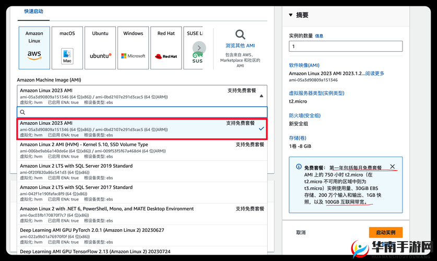Select Amazon Linux 2 AMI (HVM) Kernel 5.10 option
437x261 pixels.
(x=142, y=150)
